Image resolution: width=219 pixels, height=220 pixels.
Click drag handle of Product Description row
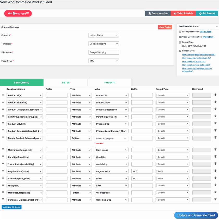pos(3,109)
